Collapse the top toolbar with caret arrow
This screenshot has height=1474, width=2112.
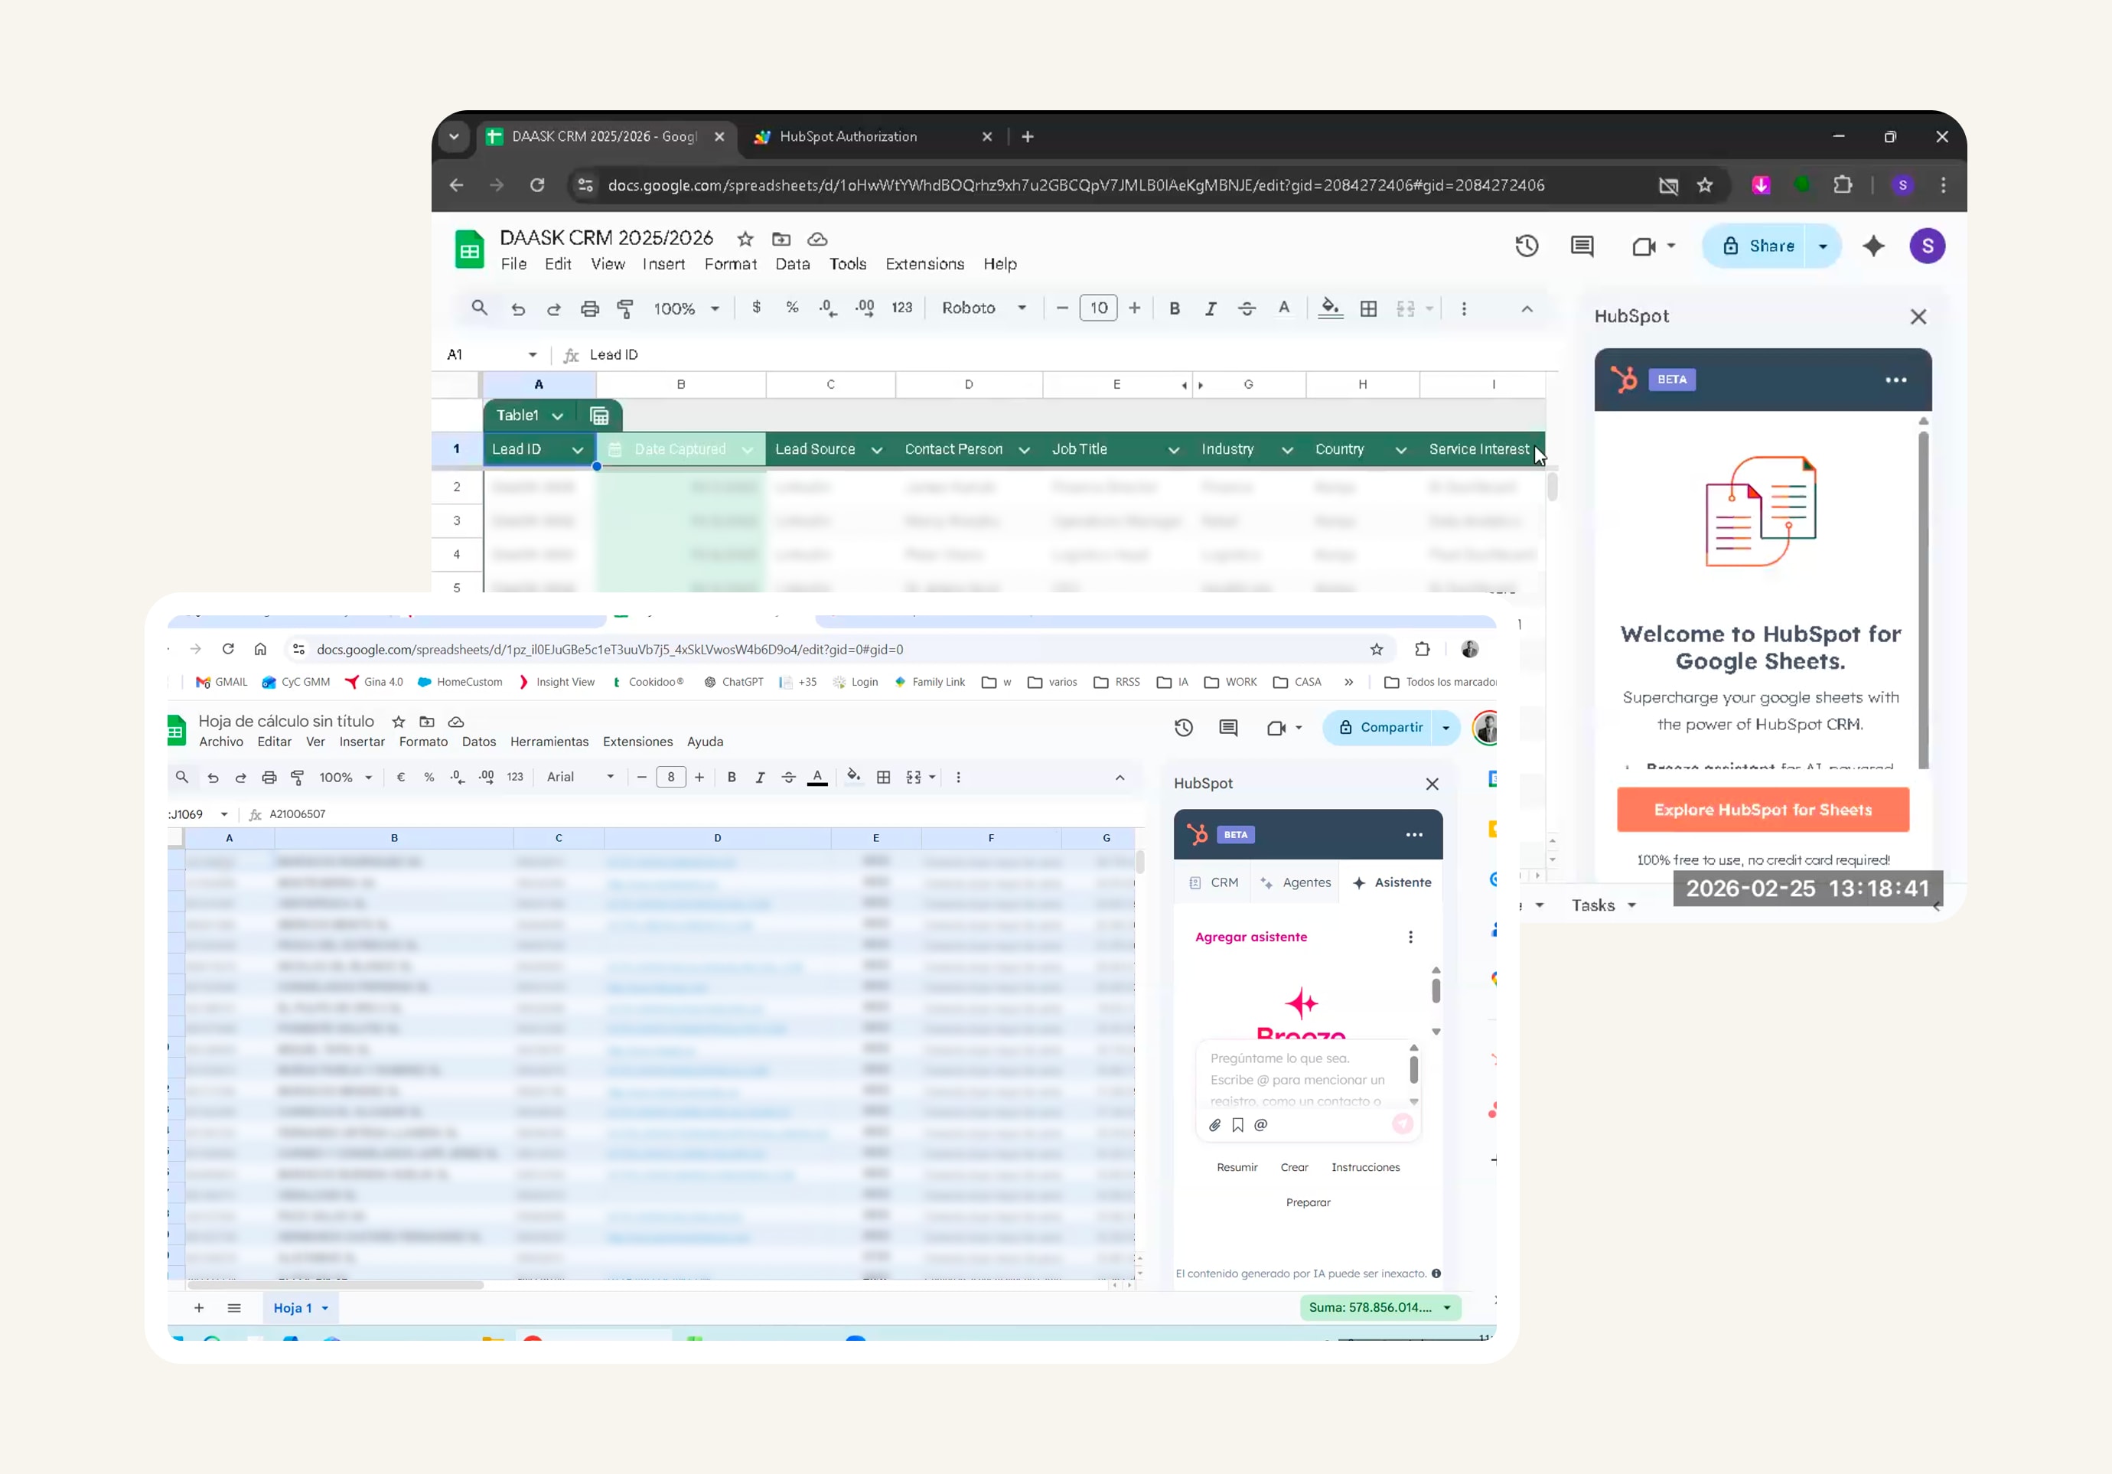tap(1527, 308)
